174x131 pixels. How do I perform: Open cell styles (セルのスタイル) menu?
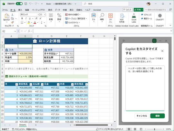coord(72,23)
